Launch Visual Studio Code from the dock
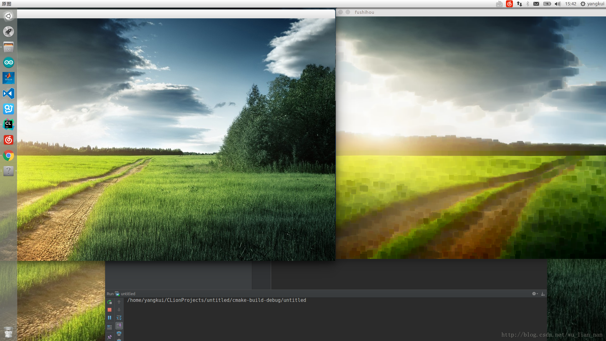 pos(9,93)
